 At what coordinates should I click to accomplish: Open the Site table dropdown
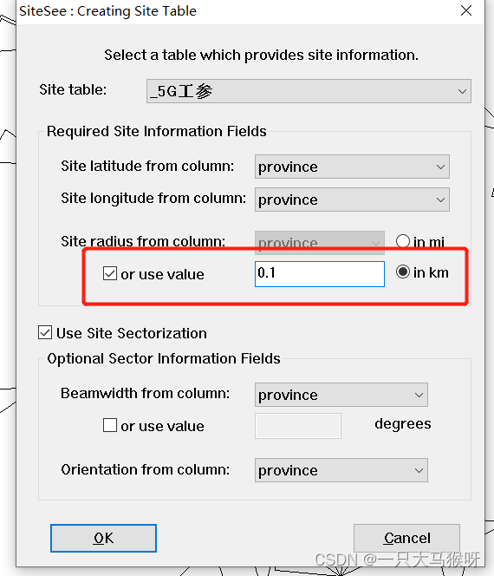click(x=309, y=91)
